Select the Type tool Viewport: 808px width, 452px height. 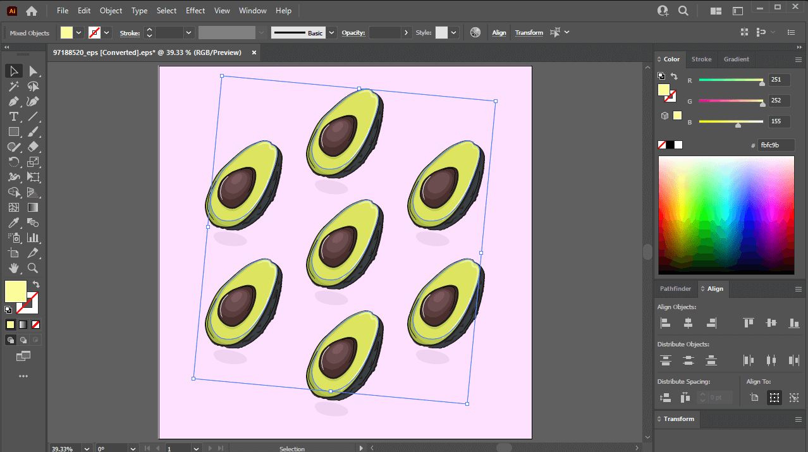pos(14,116)
